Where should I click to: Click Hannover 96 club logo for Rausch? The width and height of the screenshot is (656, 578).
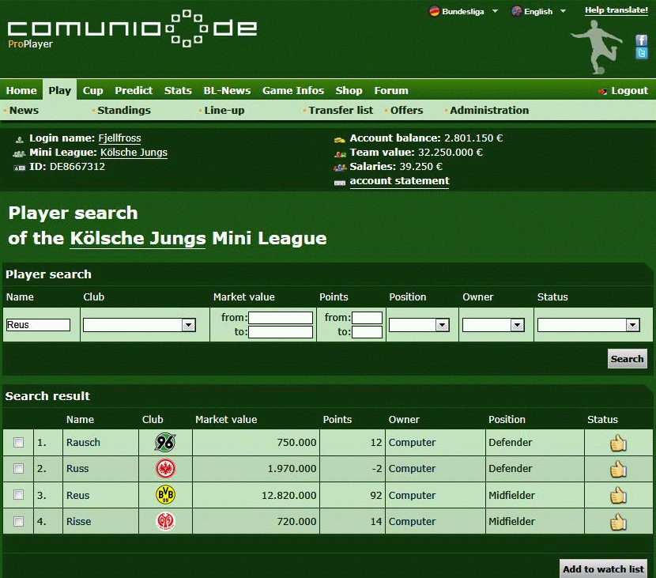[x=165, y=443]
